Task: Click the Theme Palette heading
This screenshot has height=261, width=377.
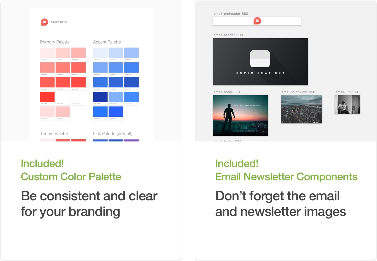Action: (x=54, y=134)
